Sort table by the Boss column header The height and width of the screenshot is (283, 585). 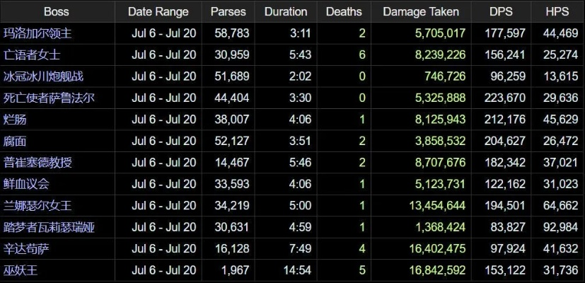[57, 11]
